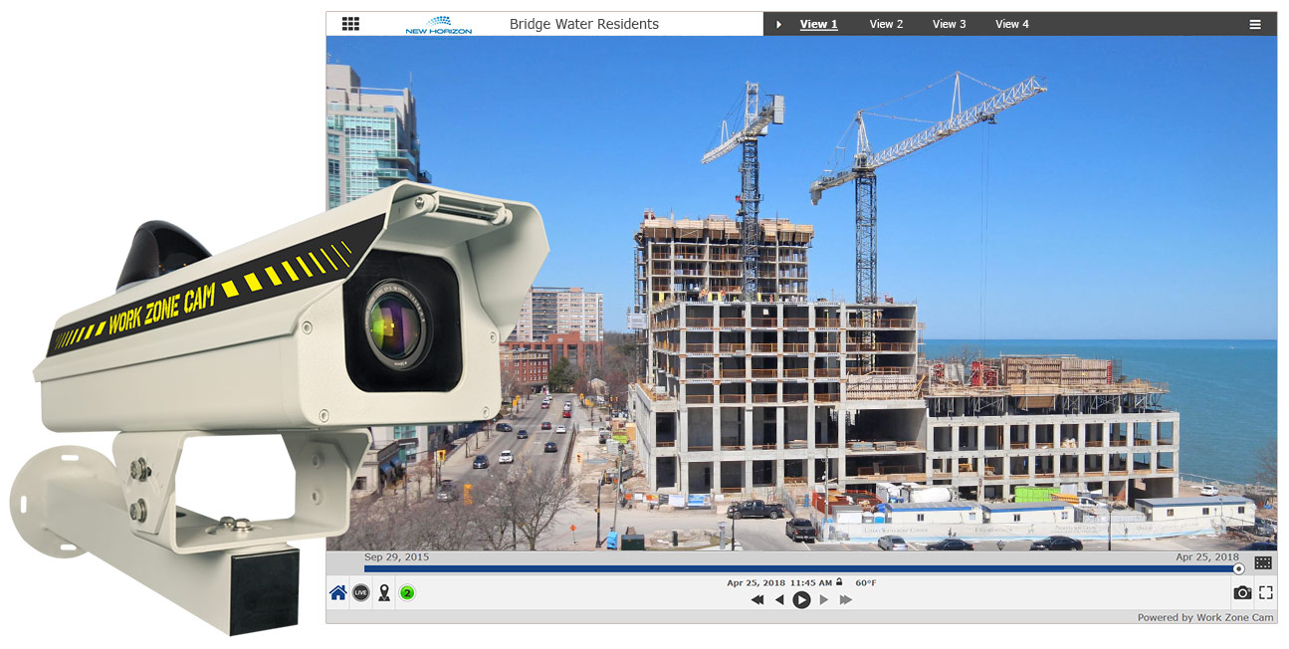Click the lock icon beside timestamp

coord(839,582)
